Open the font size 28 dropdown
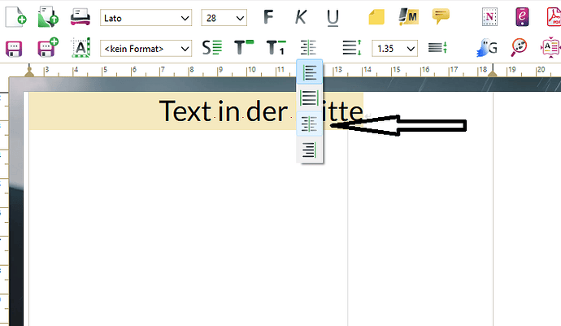This screenshot has width=561, height=326. [224, 18]
